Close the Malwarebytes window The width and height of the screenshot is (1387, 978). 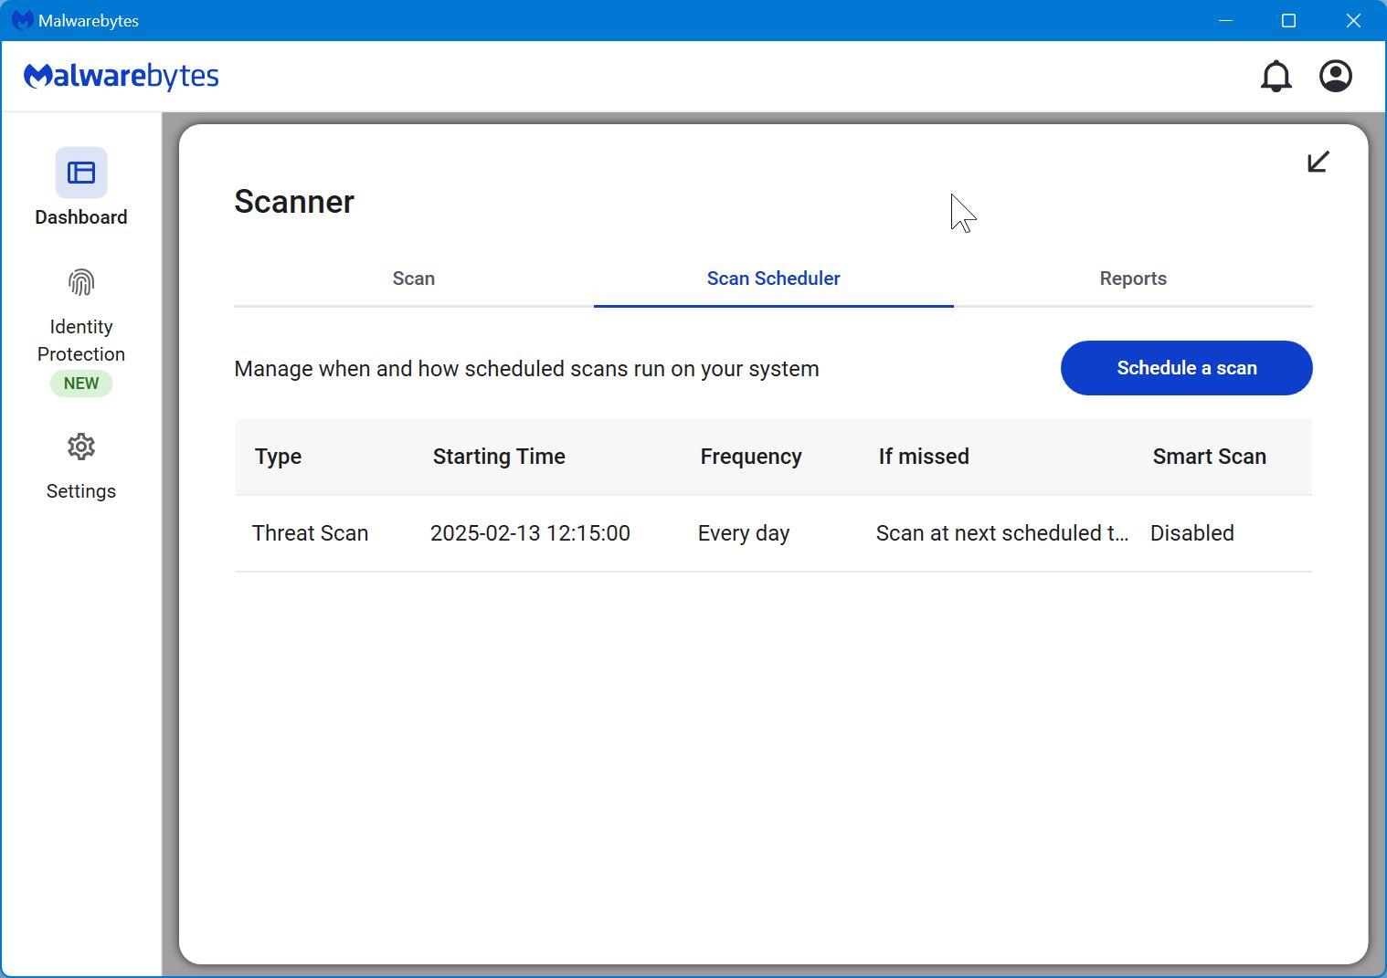click(1353, 20)
